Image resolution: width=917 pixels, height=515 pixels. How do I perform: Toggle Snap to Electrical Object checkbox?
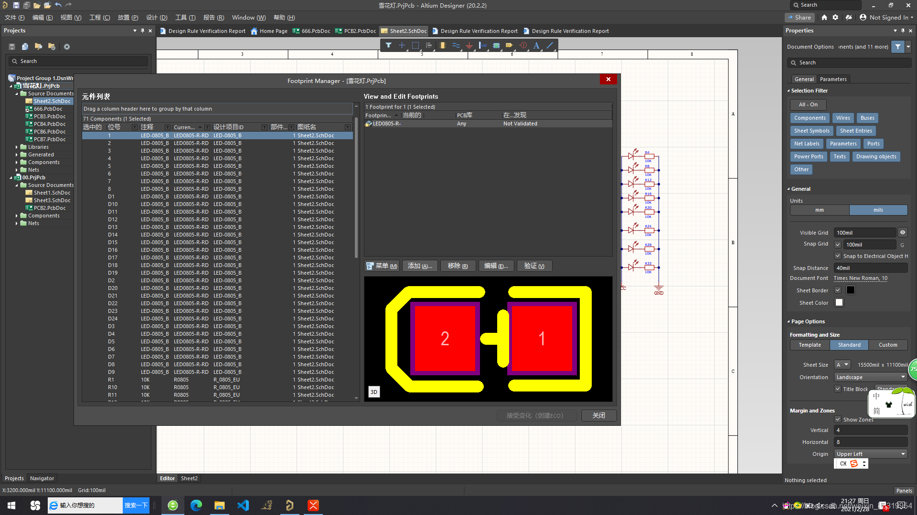pyautogui.click(x=838, y=256)
